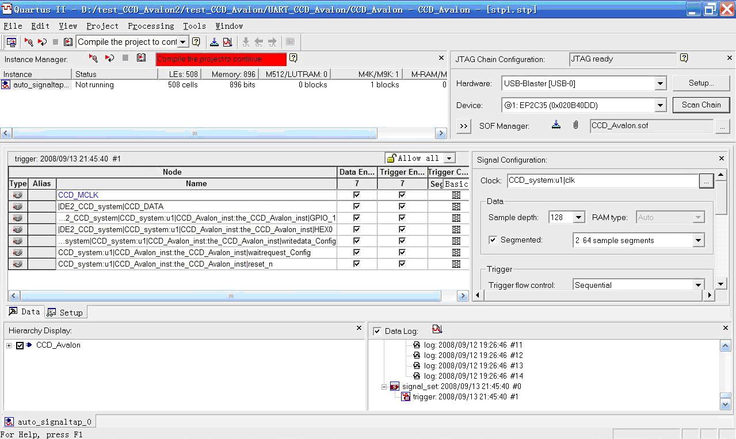Open the Hardware USB-Blaster dropdown
The height and width of the screenshot is (439, 736).
(x=660, y=83)
